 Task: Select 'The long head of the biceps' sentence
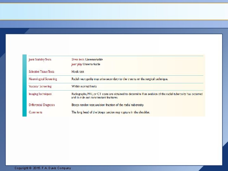[x=111, y=112]
